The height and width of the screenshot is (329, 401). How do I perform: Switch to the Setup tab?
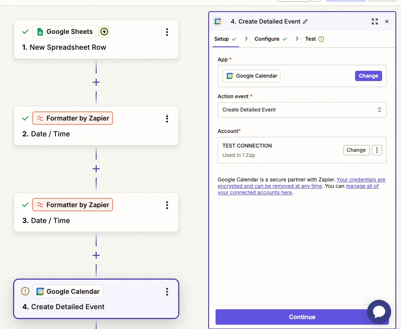225,39
